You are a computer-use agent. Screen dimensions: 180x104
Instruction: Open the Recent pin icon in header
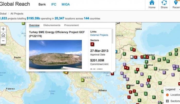point(176,3)
